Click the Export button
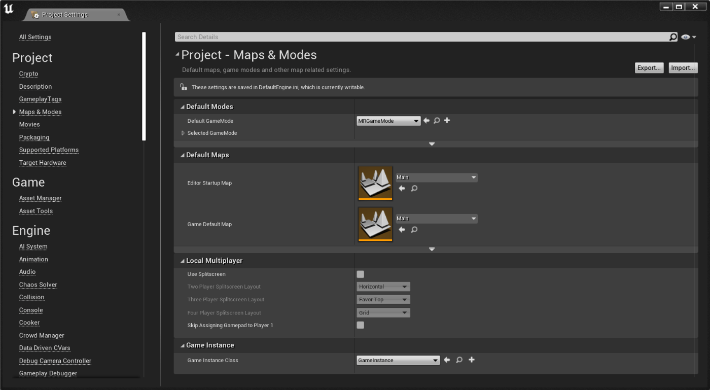Viewport: 710px width, 390px height. point(649,67)
